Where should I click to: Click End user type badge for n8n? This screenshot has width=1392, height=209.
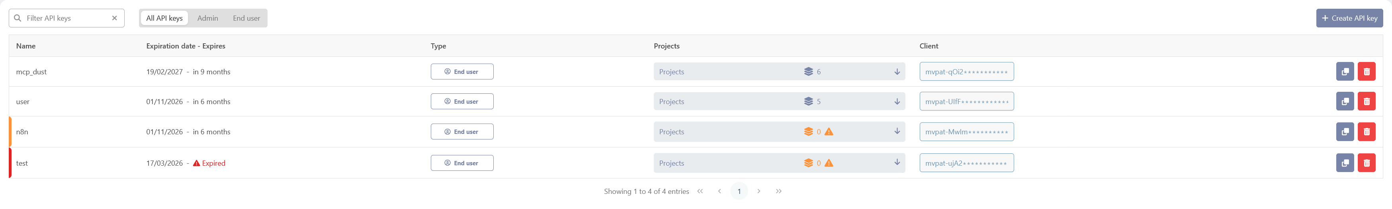click(x=462, y=132)
